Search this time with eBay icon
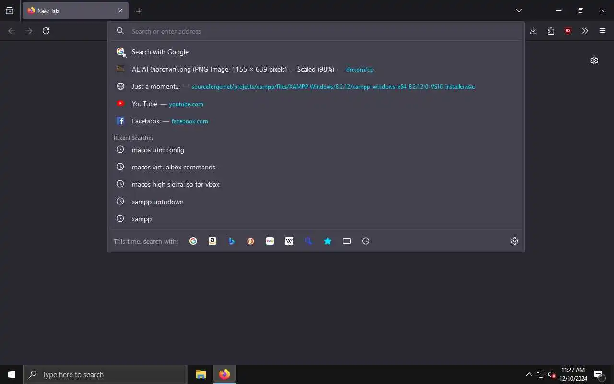The image size is (614, 384). [270, 241]
